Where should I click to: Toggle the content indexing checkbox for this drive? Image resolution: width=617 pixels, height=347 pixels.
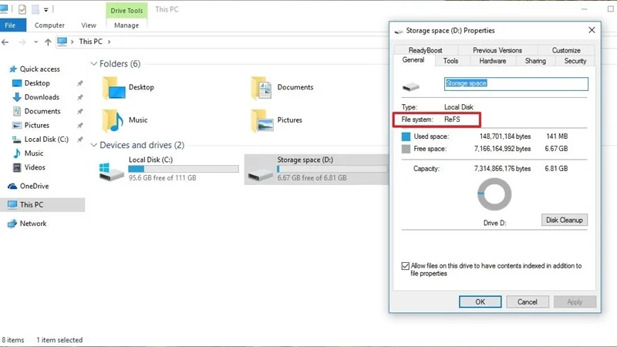coord(406,266)
